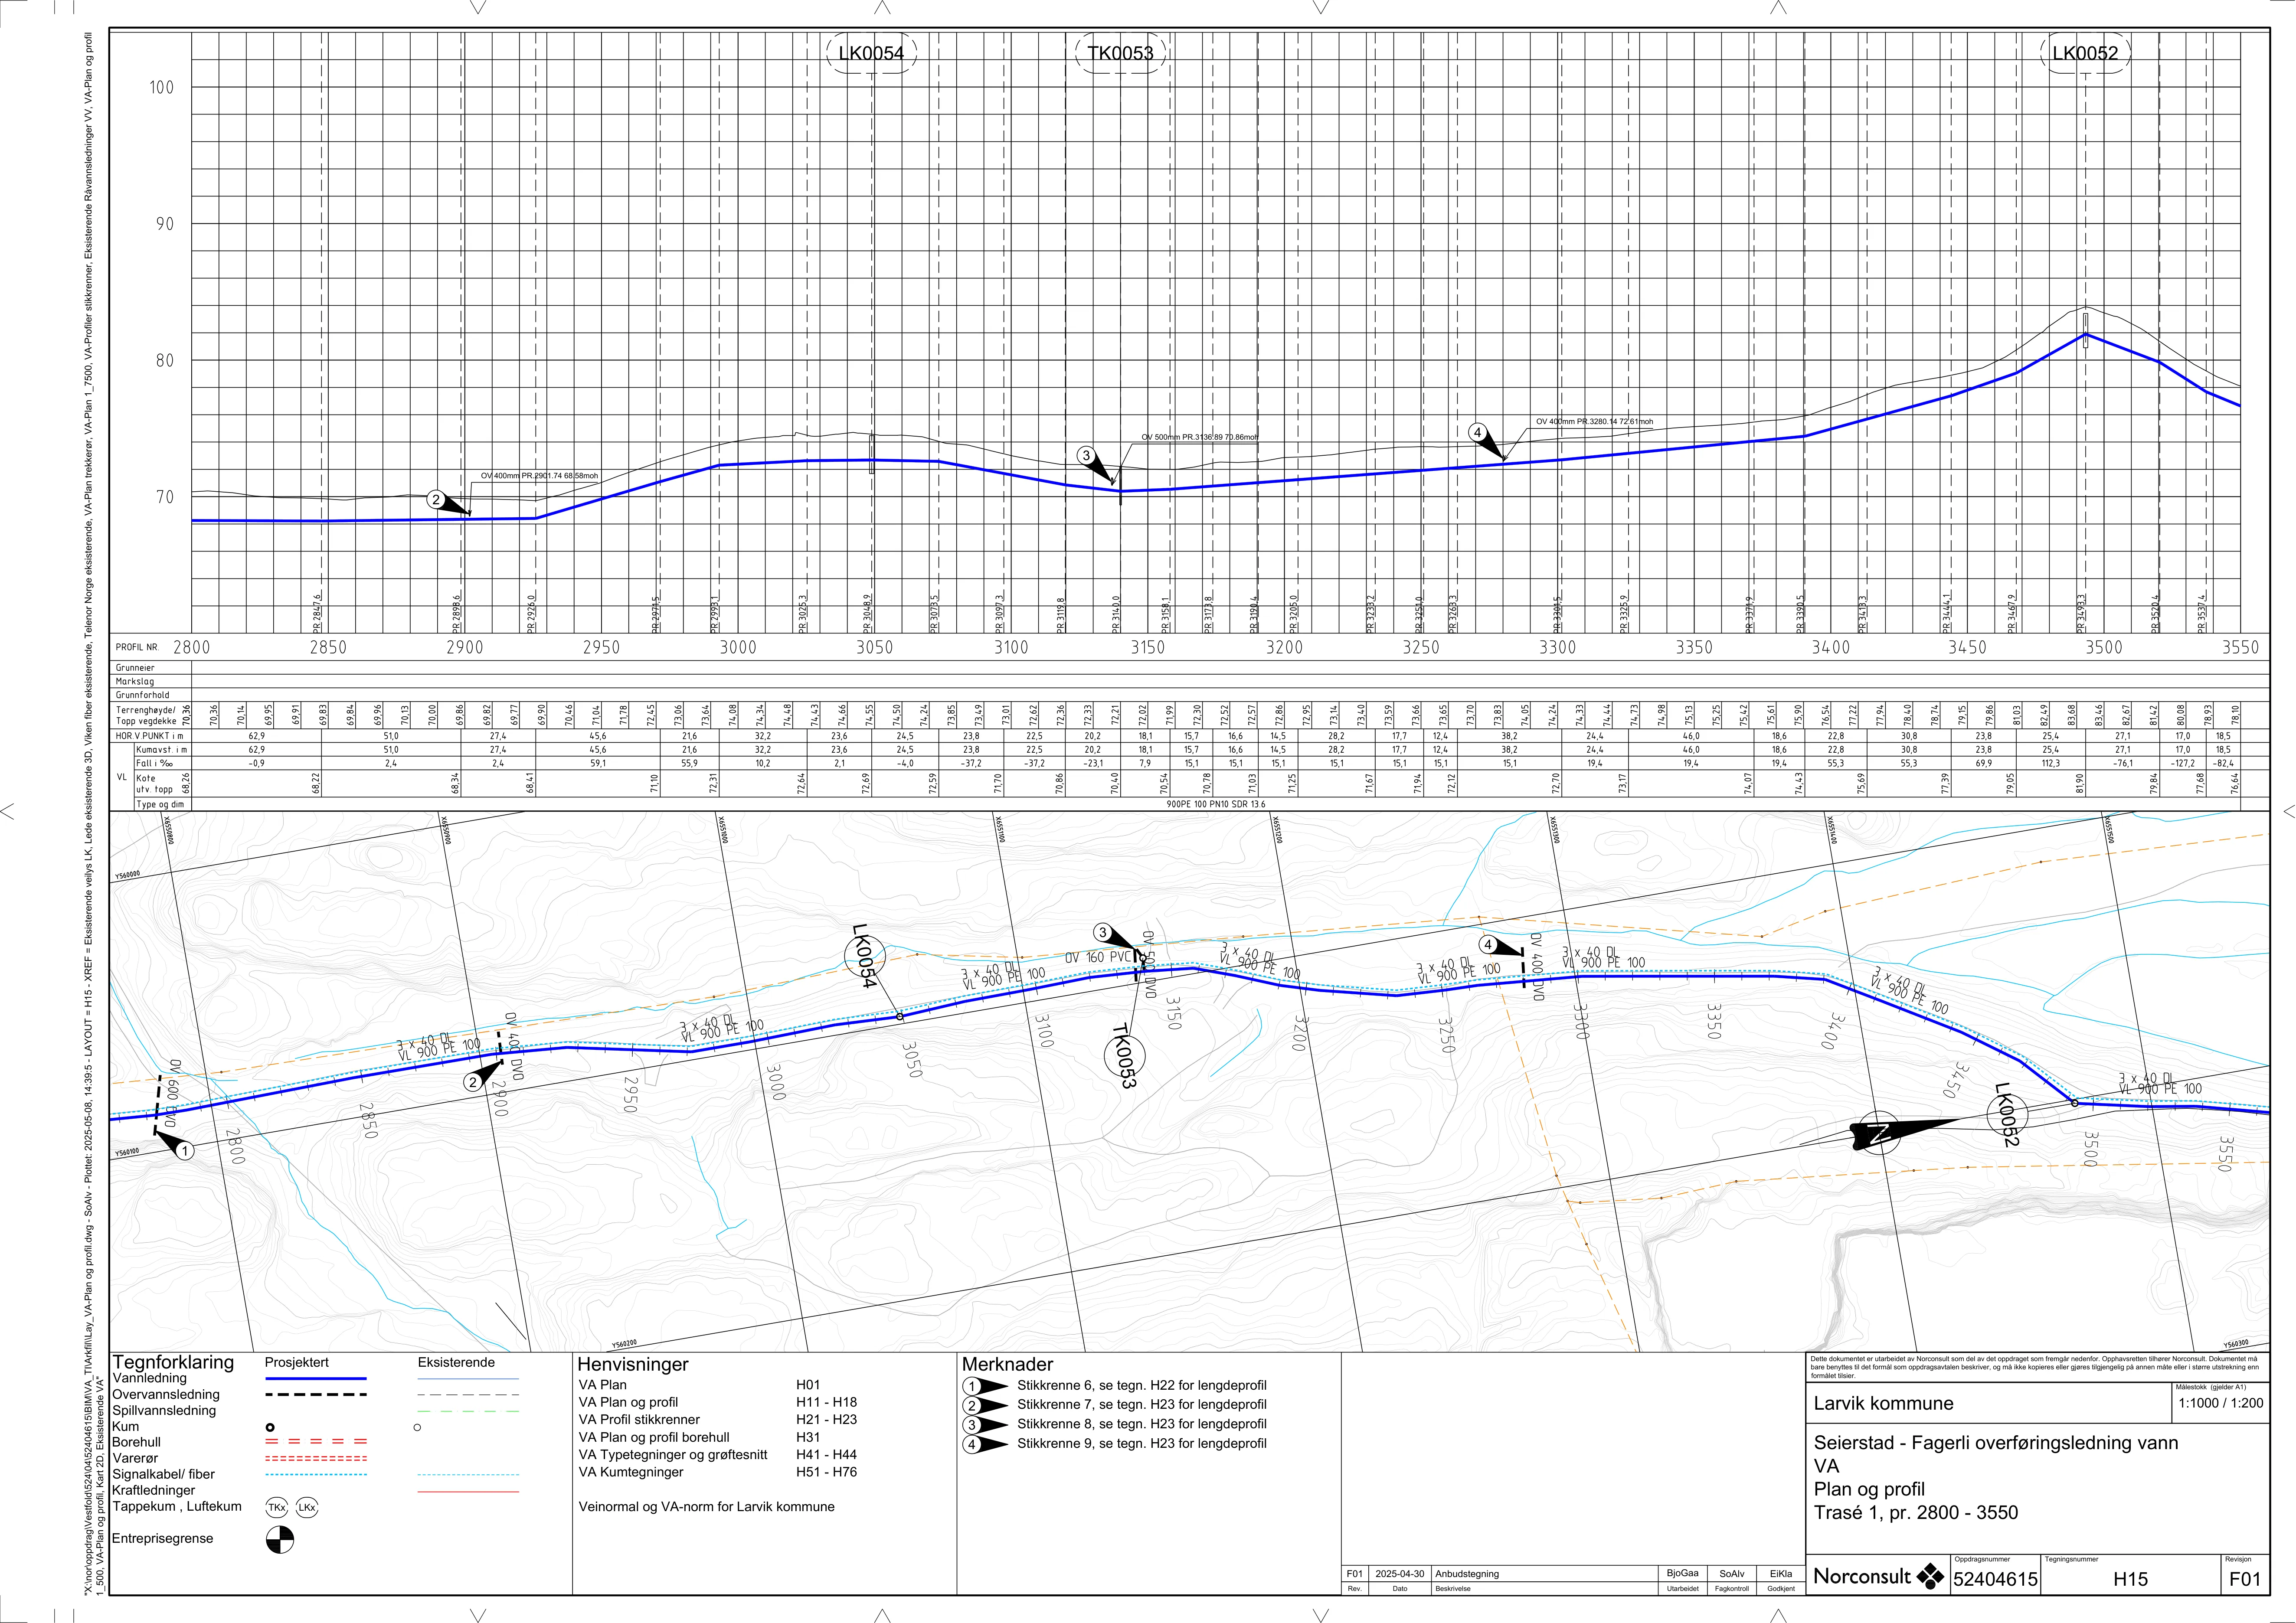2296x1623 pixels.
Task: Click the 'H51 - H76' drawing reference
Action: [x=826, y=1472]
